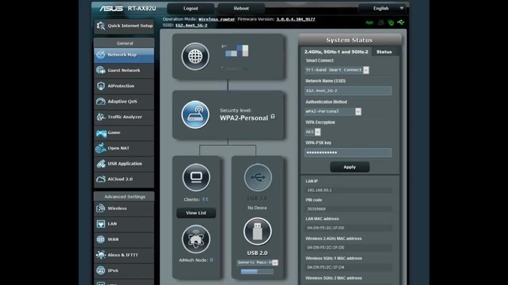The width and height of the screenshot is (508, 285).
Task: Click the Quick Internet Setup wizard icon
Action: (101, 26)
